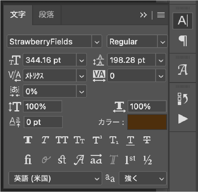Open the brown text color swatch
This screenshot has height=192, width=198.
pyautogui.click(x=147, y=122)
